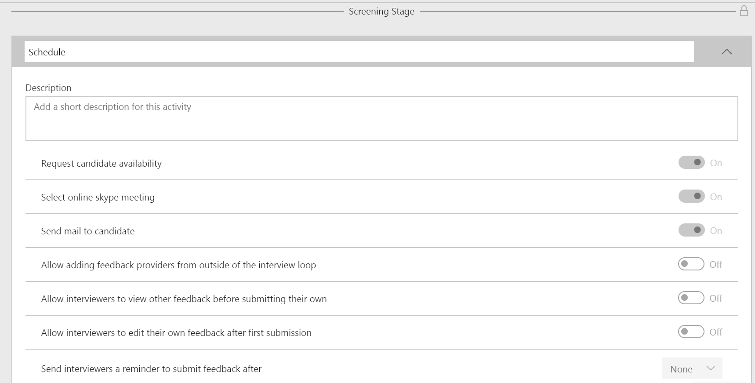Click the chevron arrow in reminder dropdown

pyautogui.click(x=711, y=368)
